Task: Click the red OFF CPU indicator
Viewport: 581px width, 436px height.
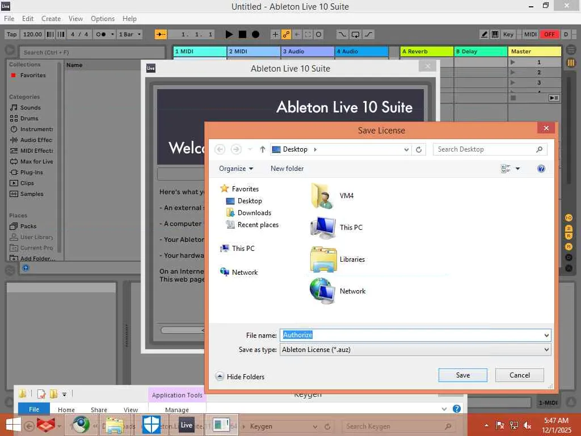Action: point(549,35)
